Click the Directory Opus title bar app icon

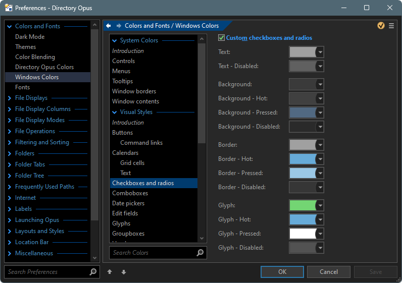(9, 8)
